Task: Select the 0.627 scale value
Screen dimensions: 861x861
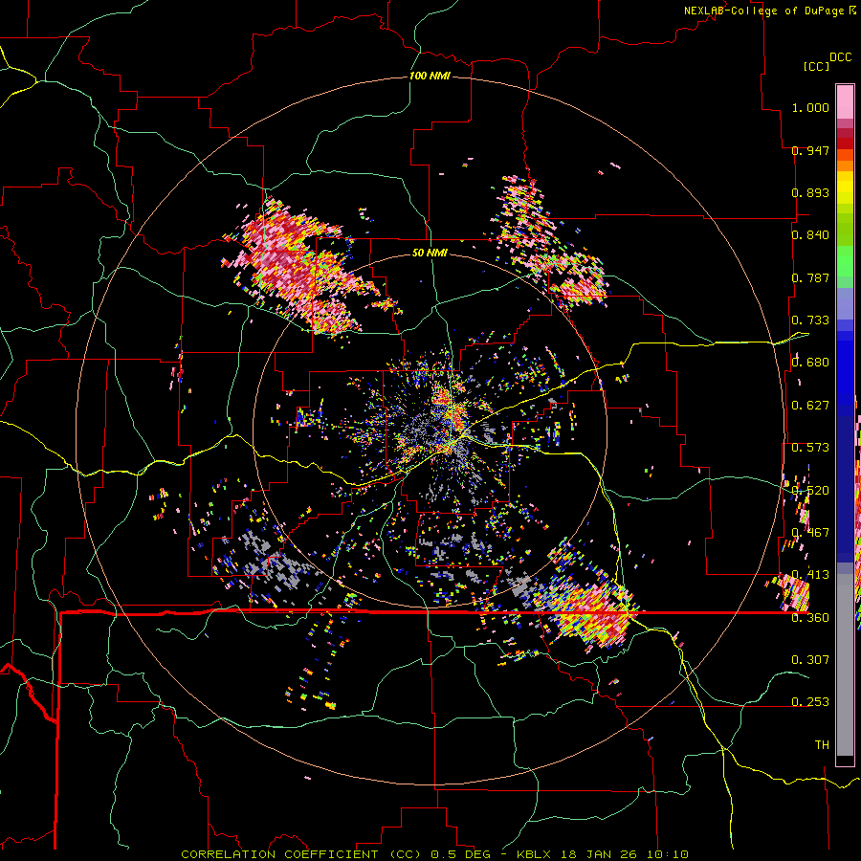Action: point(810,406)
